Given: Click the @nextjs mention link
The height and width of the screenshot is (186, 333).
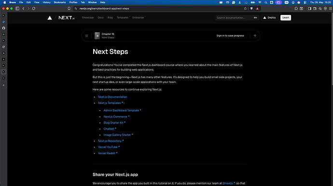Looking at the screenshot, I should (x=228, y=183).
